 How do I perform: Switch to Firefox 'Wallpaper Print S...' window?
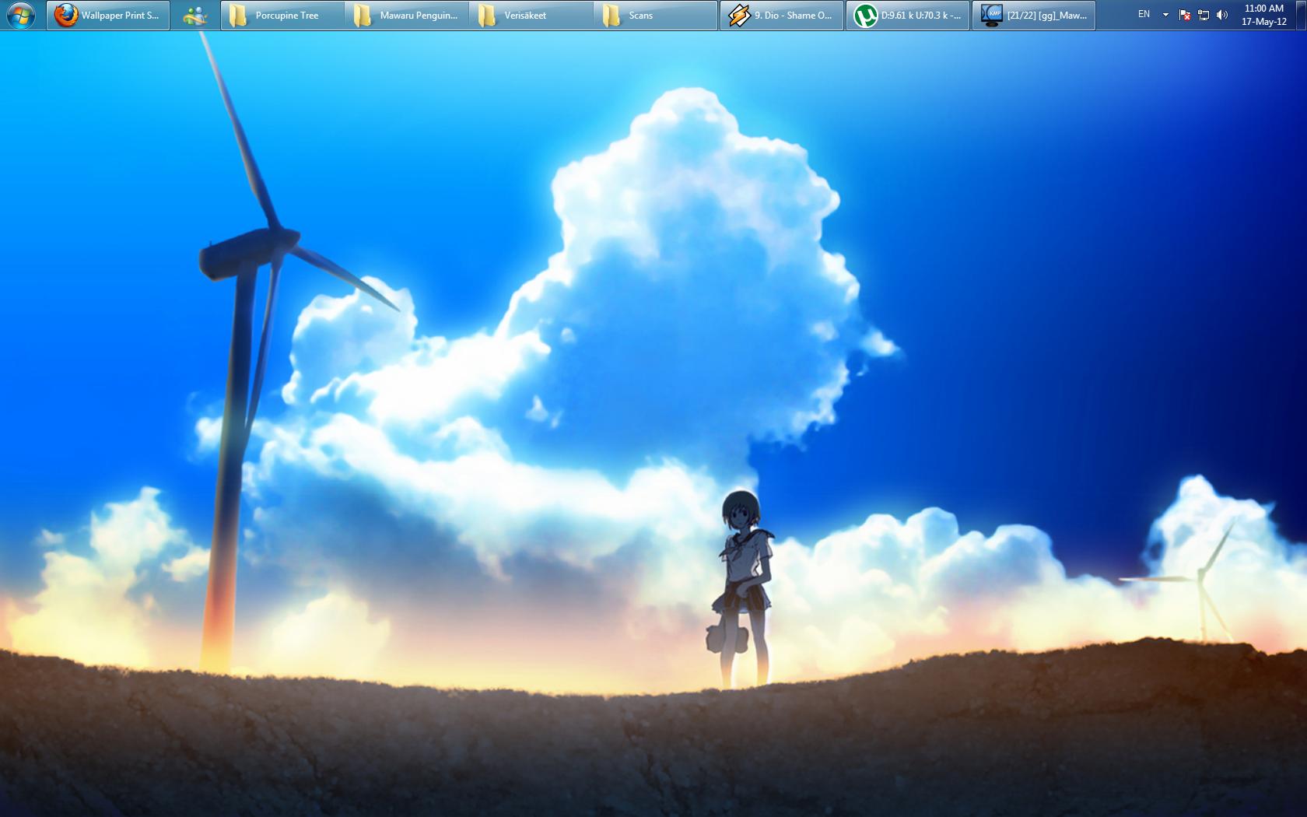(x=108, y=16)
